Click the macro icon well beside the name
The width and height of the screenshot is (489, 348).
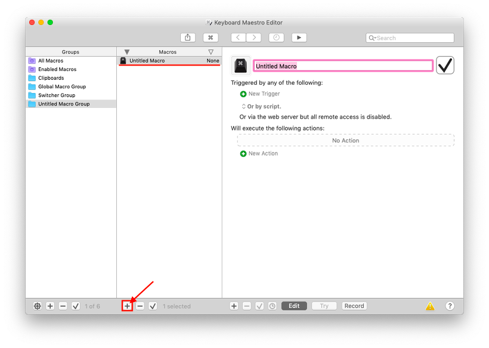tap(240, 66)
